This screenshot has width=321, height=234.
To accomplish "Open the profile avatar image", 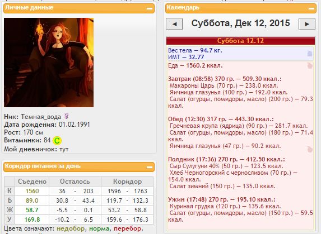I will point(49,63).
